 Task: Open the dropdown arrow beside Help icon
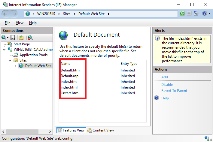(210, 14)
